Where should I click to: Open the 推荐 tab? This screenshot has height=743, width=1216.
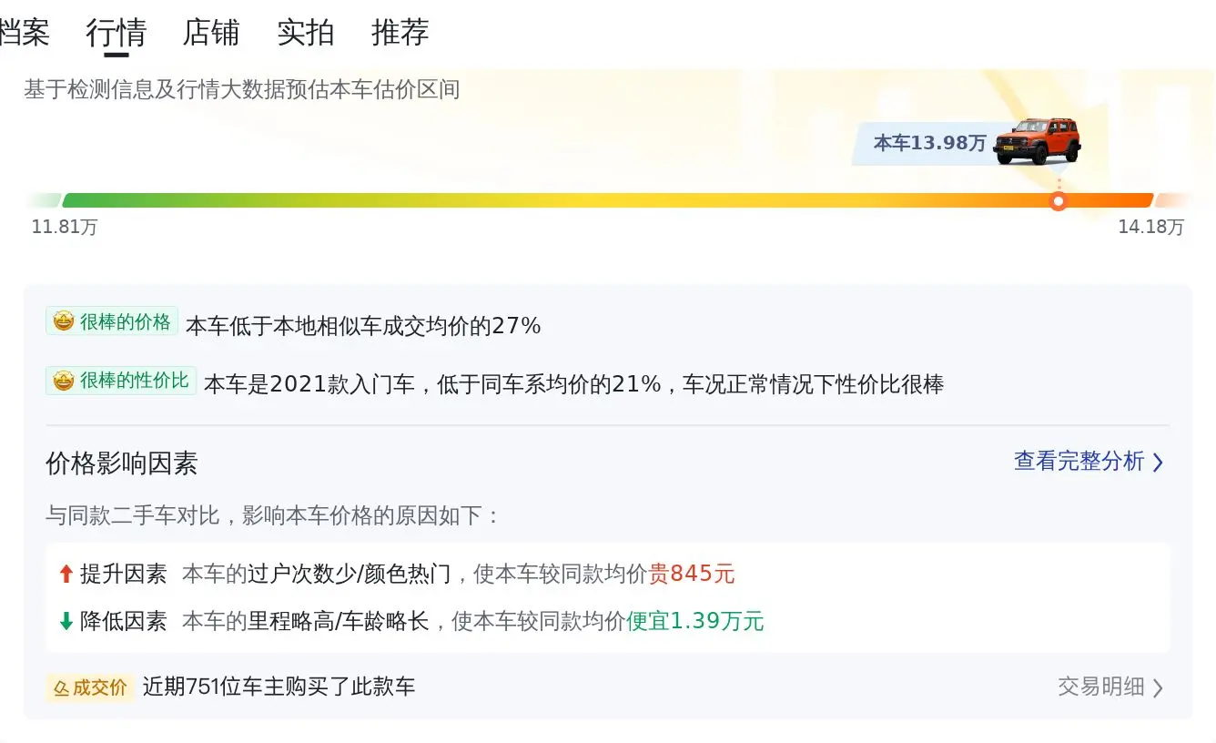coord(400,33)
